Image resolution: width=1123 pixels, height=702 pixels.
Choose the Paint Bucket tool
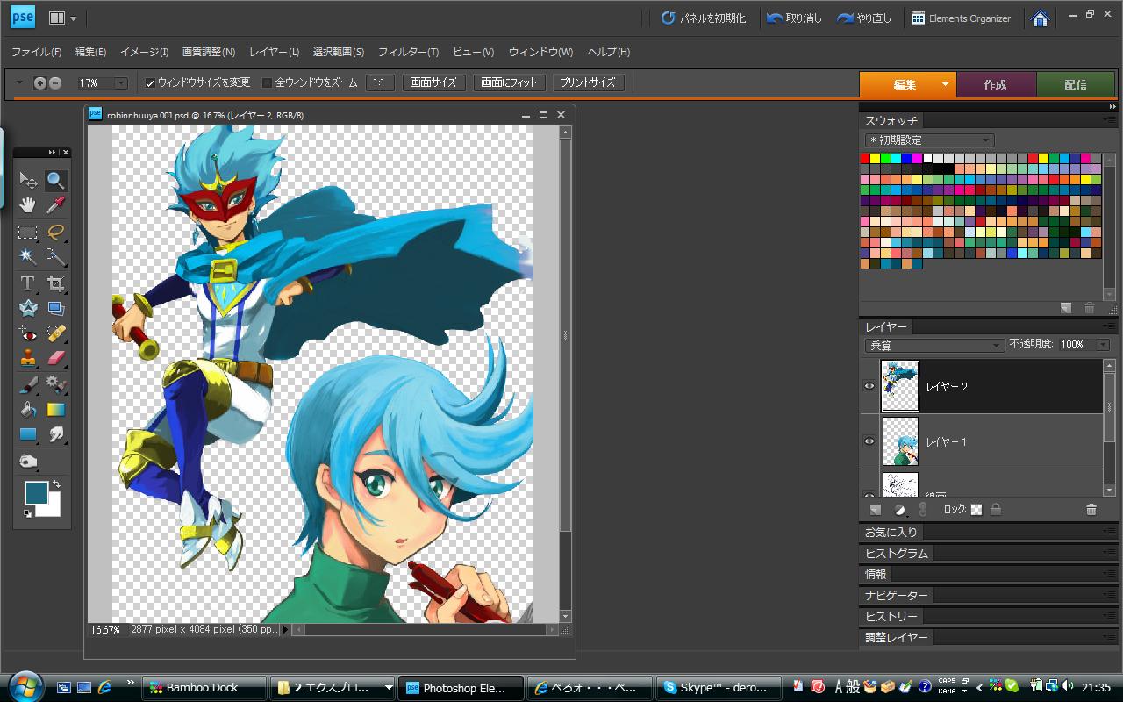[x=28, y=410]
